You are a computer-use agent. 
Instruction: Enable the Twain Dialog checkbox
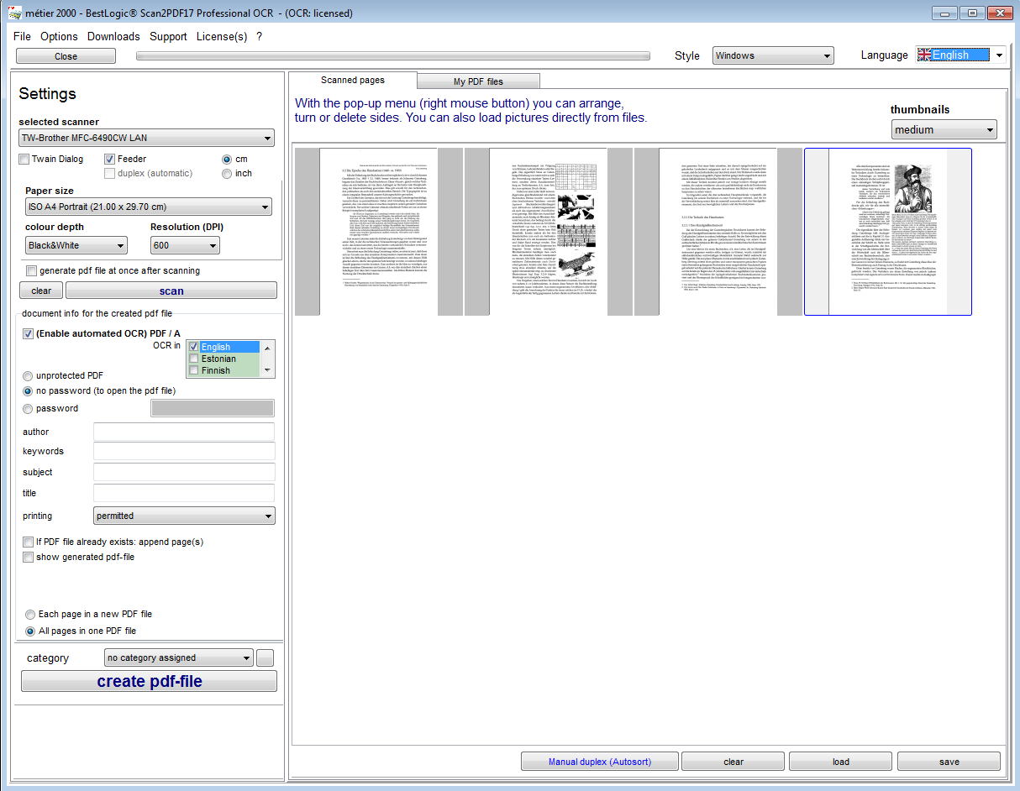click(x=24, y=159)
